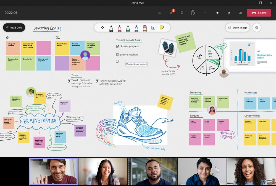Turn off the camera

coord(218,13)
